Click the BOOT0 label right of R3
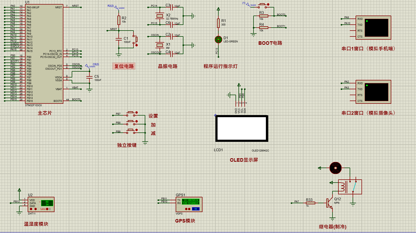The width and height of the screenshot is (416, 233). pos(281,15)
